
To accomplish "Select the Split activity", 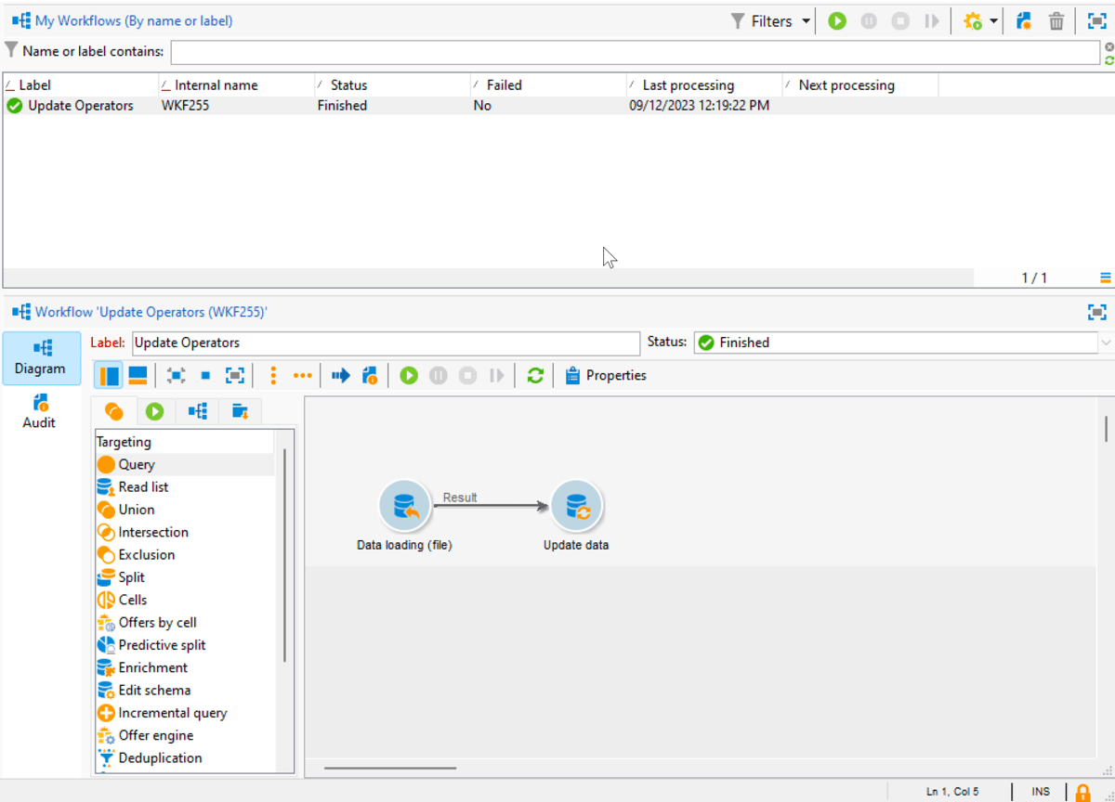I will (x=186, y=577).
